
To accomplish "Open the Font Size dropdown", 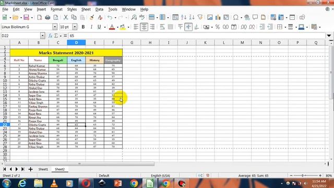I will (75, 27).
